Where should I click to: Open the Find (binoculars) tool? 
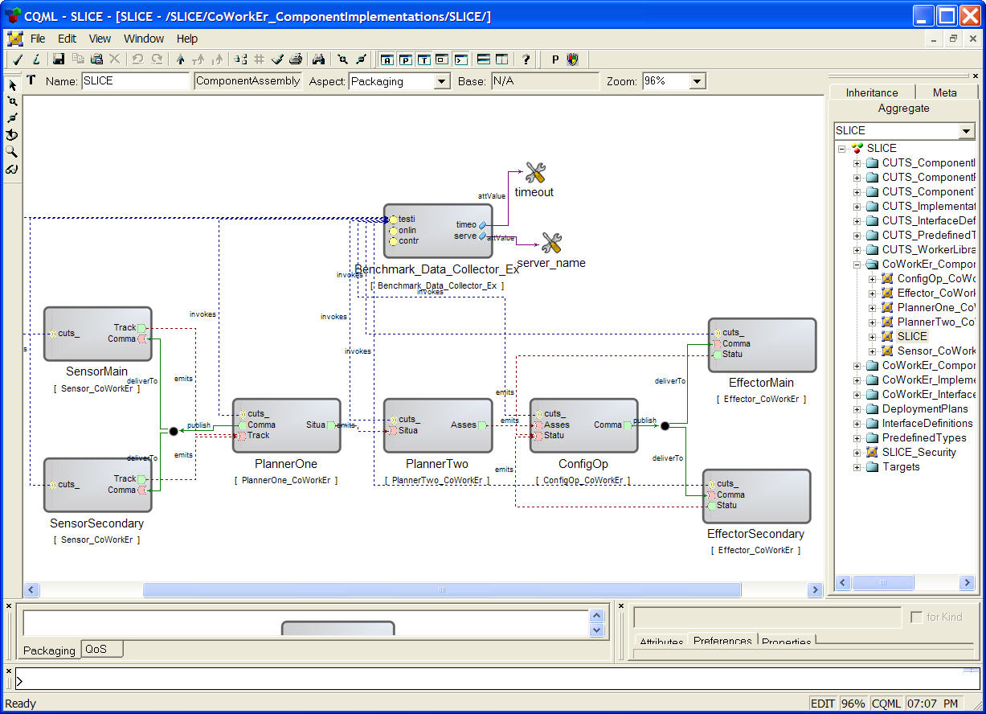[319, 59]
